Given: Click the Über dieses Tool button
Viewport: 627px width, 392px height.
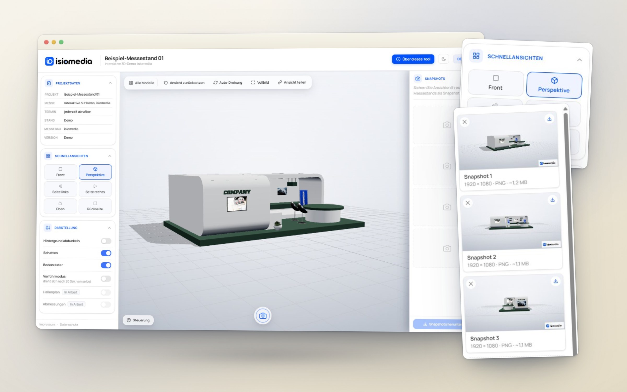Looking at the screenshot, I should pyautogui.click(x=413, y=59).
